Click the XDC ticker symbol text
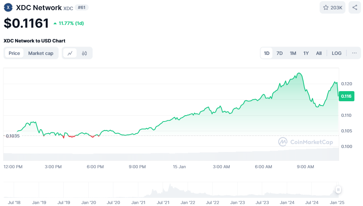This screenshot has width=363, height=206. (x=68, y=8)
